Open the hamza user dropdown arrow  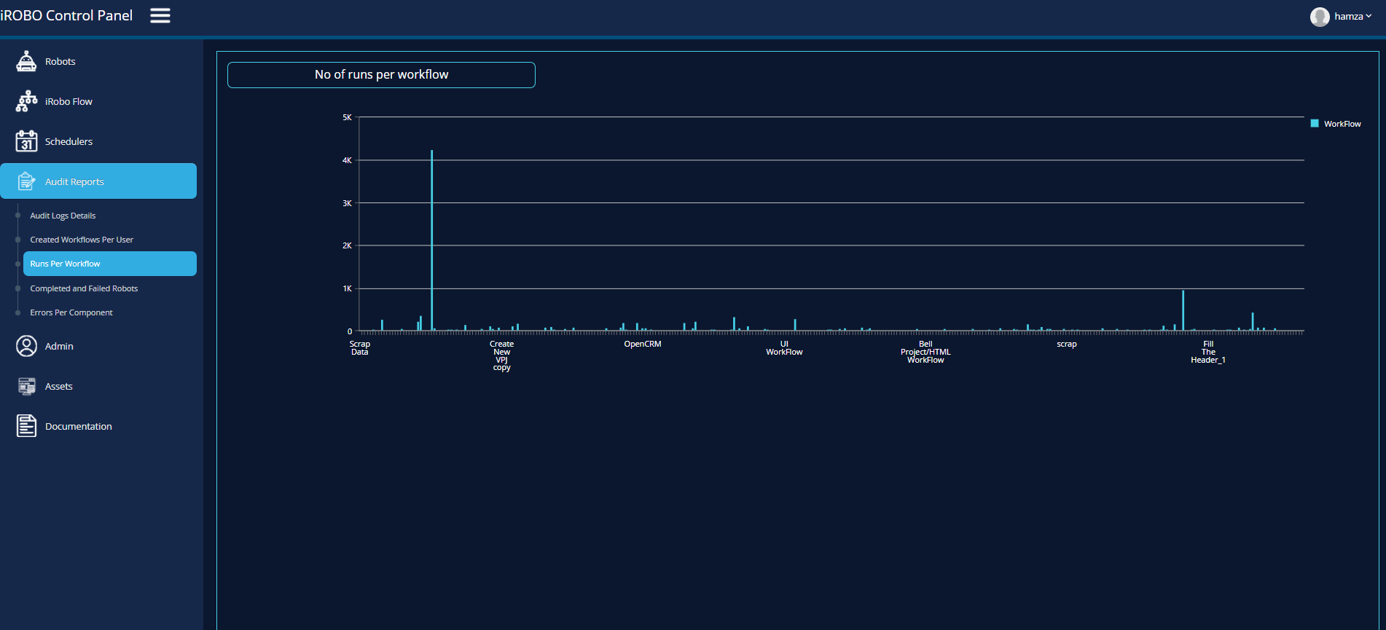(x=1369, y=16)
